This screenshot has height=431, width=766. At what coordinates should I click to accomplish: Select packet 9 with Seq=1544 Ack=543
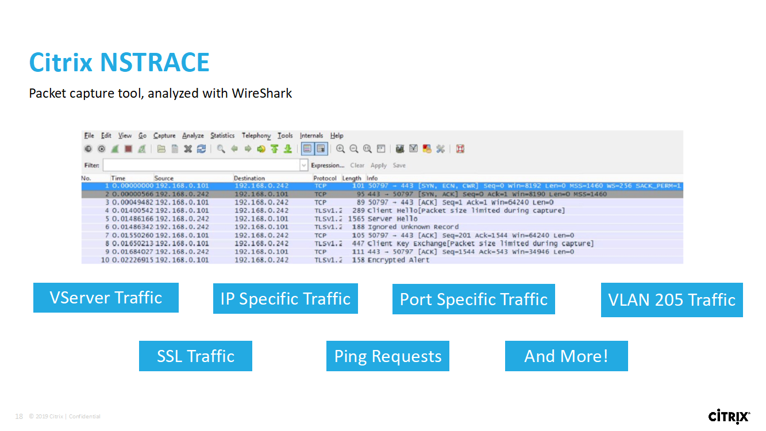click(x=382, y=252)
